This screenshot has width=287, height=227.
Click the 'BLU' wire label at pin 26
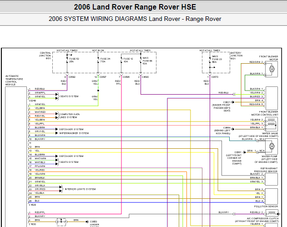pyautogui.click(x=37, y=201)
